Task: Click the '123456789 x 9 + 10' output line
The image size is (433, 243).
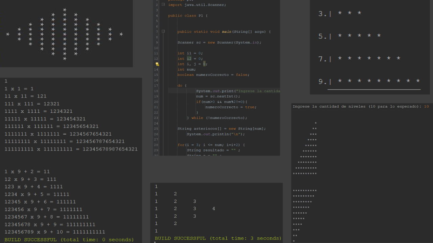Action: coord(55,232)
